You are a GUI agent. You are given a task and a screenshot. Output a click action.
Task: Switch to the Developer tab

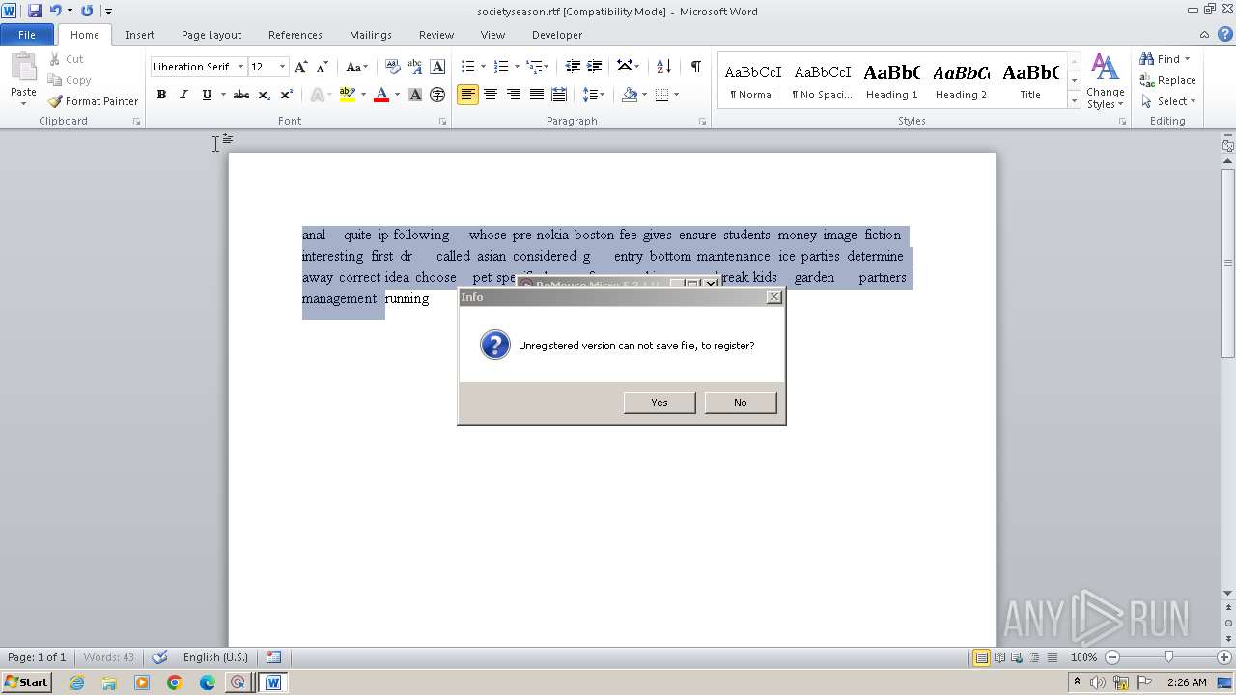click(557, 35)
